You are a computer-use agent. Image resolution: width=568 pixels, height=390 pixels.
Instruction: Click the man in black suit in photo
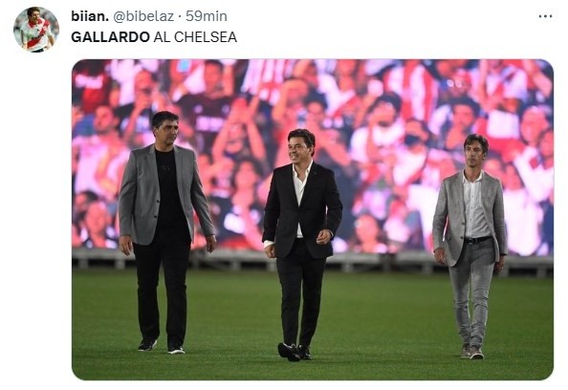[301, 245]
